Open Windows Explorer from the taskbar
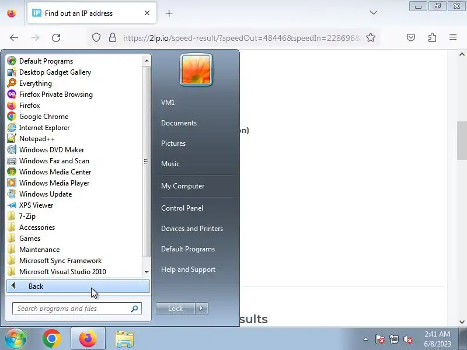 pyautogui.click(x=124, y=339)
